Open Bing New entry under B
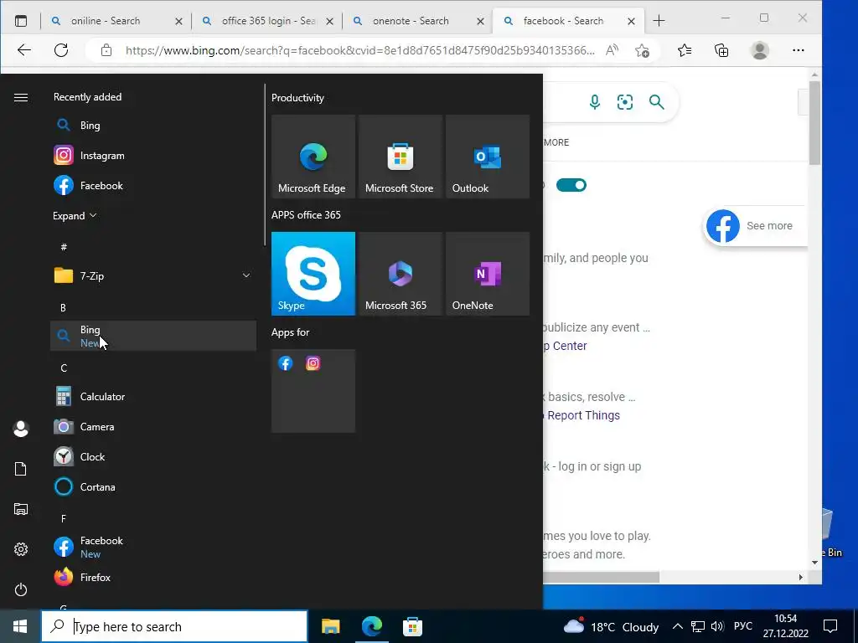Screen dimensions: 858x643 point(153,336)
